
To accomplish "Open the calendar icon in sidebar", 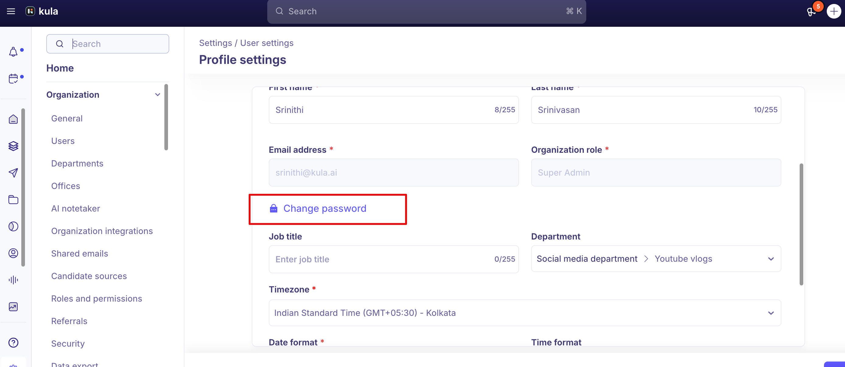I will [x=13, y=79].
